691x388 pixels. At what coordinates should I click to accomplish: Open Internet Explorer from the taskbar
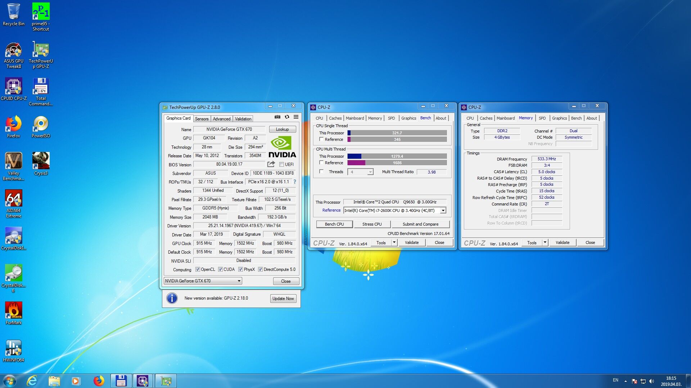(x=32, y=381)
